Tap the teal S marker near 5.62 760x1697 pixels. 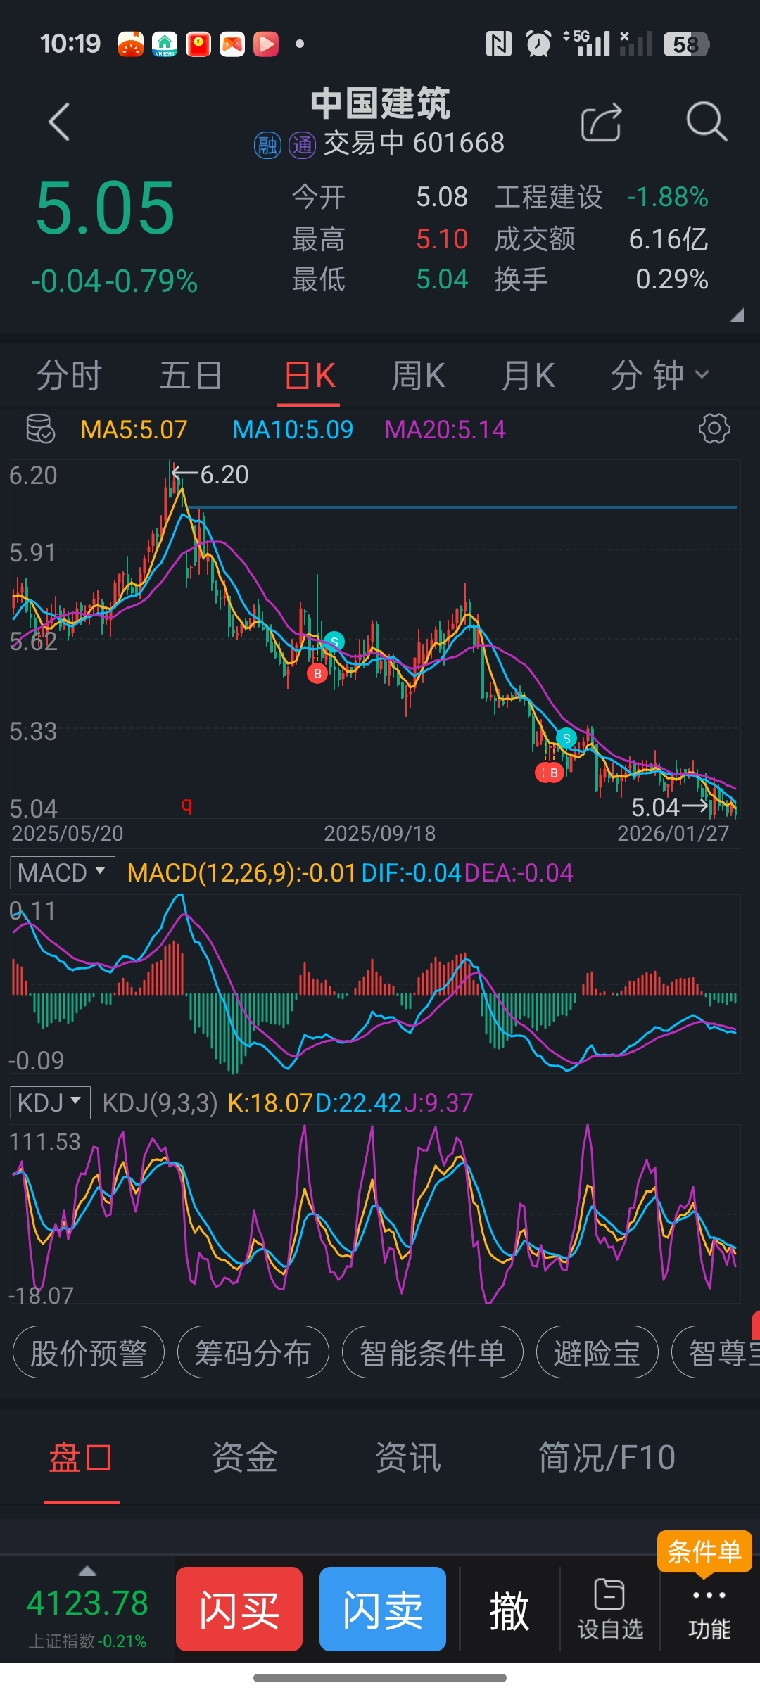point(334,641)
